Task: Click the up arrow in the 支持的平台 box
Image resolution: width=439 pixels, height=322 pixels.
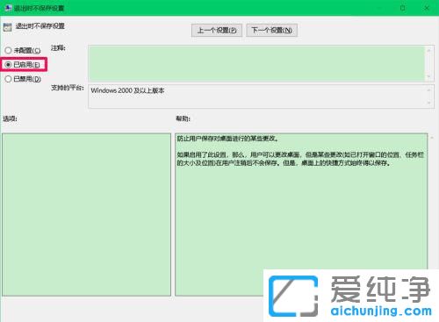Action: click(x=428, y=90)
